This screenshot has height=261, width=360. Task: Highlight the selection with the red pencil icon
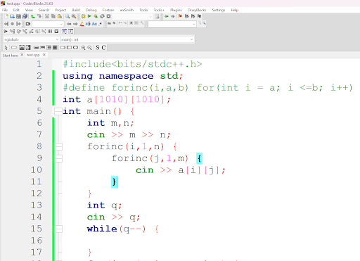coord(82,24)
